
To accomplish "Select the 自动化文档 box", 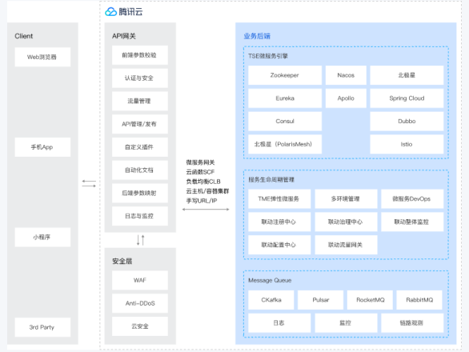I will 140,170.
